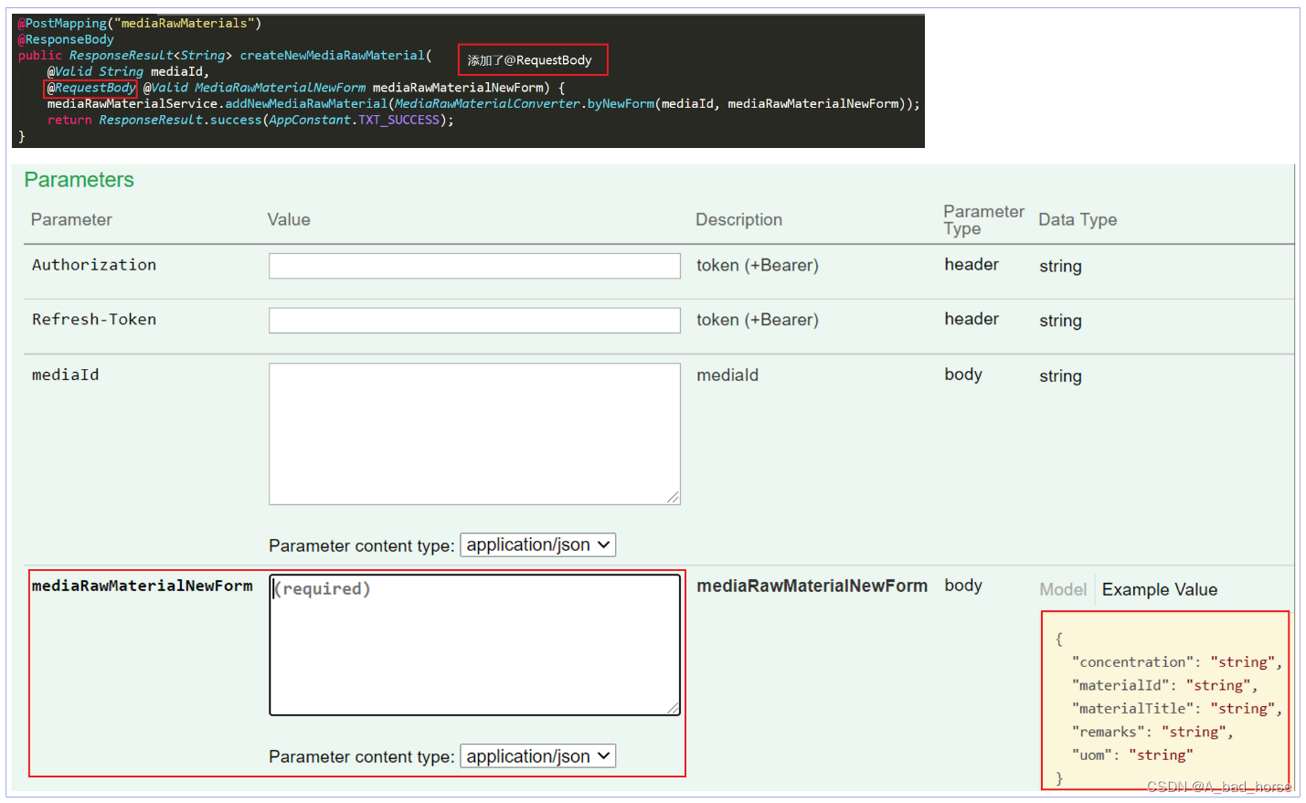Screen dimensions: 1306x803
Task: Click the "materialId" key in example JSON
Action: click(1120, 686)
